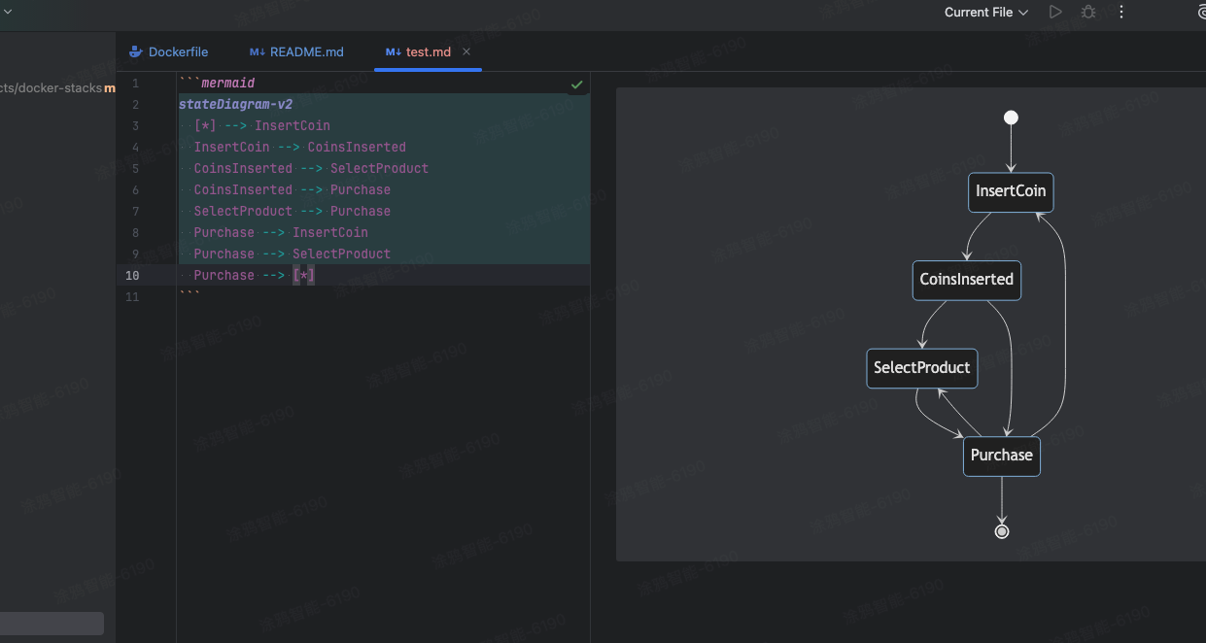Image resolution: width=1206 pixels, height=643 pixels.
Task: Click the Docker whale icon on Dockerfile tab
Action: point(137,51)
